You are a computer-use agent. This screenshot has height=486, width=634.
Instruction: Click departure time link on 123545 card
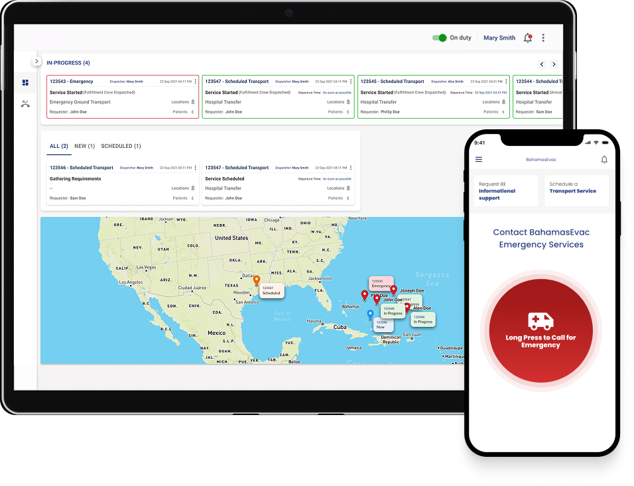[x=491, y=93]
